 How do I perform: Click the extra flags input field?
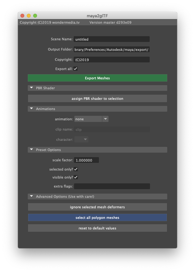point(111,186)
